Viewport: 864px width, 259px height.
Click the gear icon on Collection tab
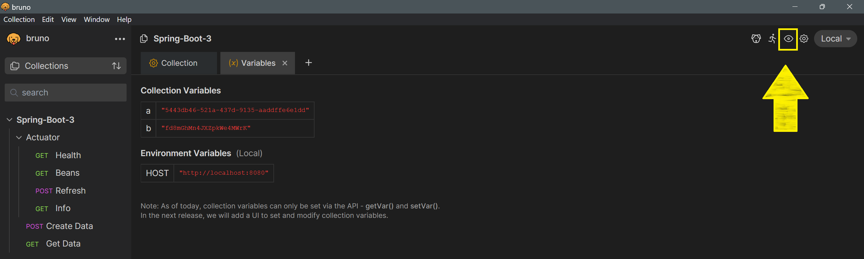153,63
